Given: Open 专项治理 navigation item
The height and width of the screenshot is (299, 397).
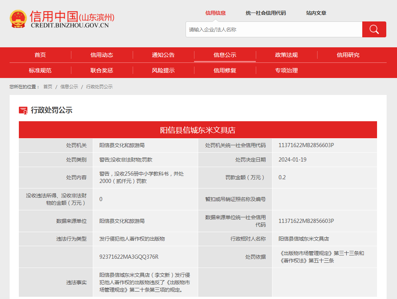Looking at the screenshot, I should (286, 71).
